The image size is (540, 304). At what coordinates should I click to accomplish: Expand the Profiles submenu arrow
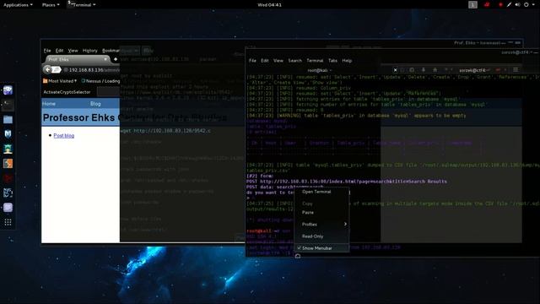click(x=345, y=224)
